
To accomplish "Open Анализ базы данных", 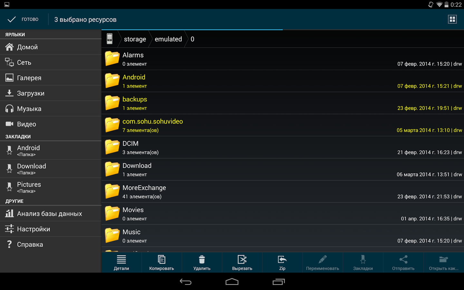I will point(51,214).
